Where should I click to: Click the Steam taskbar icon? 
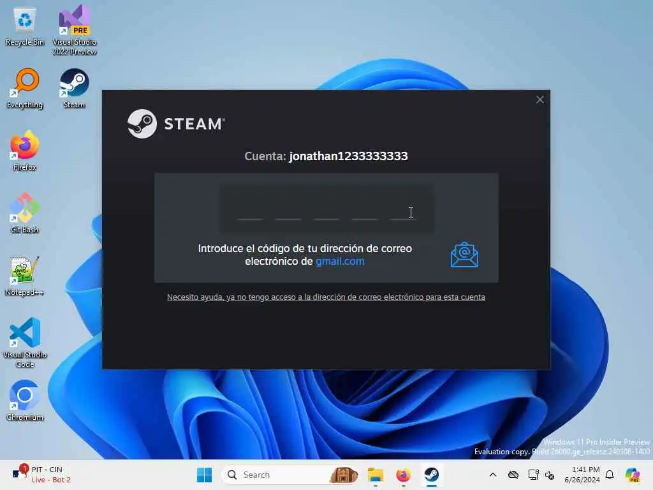click(432, 475)
